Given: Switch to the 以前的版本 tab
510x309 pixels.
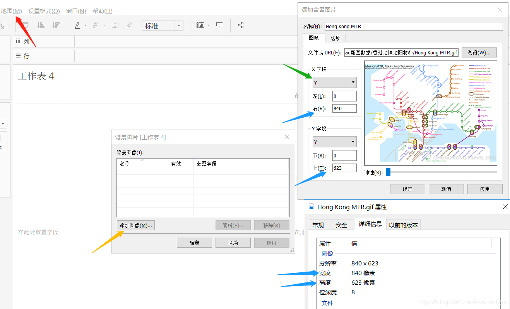Looking at the screenshot, I should pyautogui.click(x=403, y=225).
